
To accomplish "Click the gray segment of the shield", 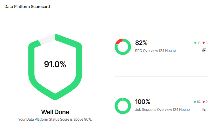I will tap(47, 40).
